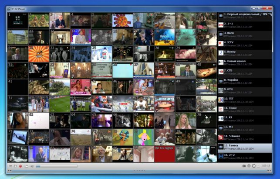Click the left arrow of bottom seek bar
This screenshot has width=280, height=179.
pos(9,171)
